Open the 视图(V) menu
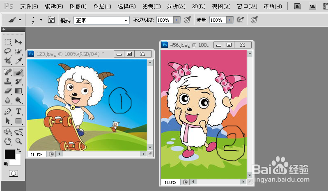The height and width of the screenshot is (191, 328). pos(221,7)
